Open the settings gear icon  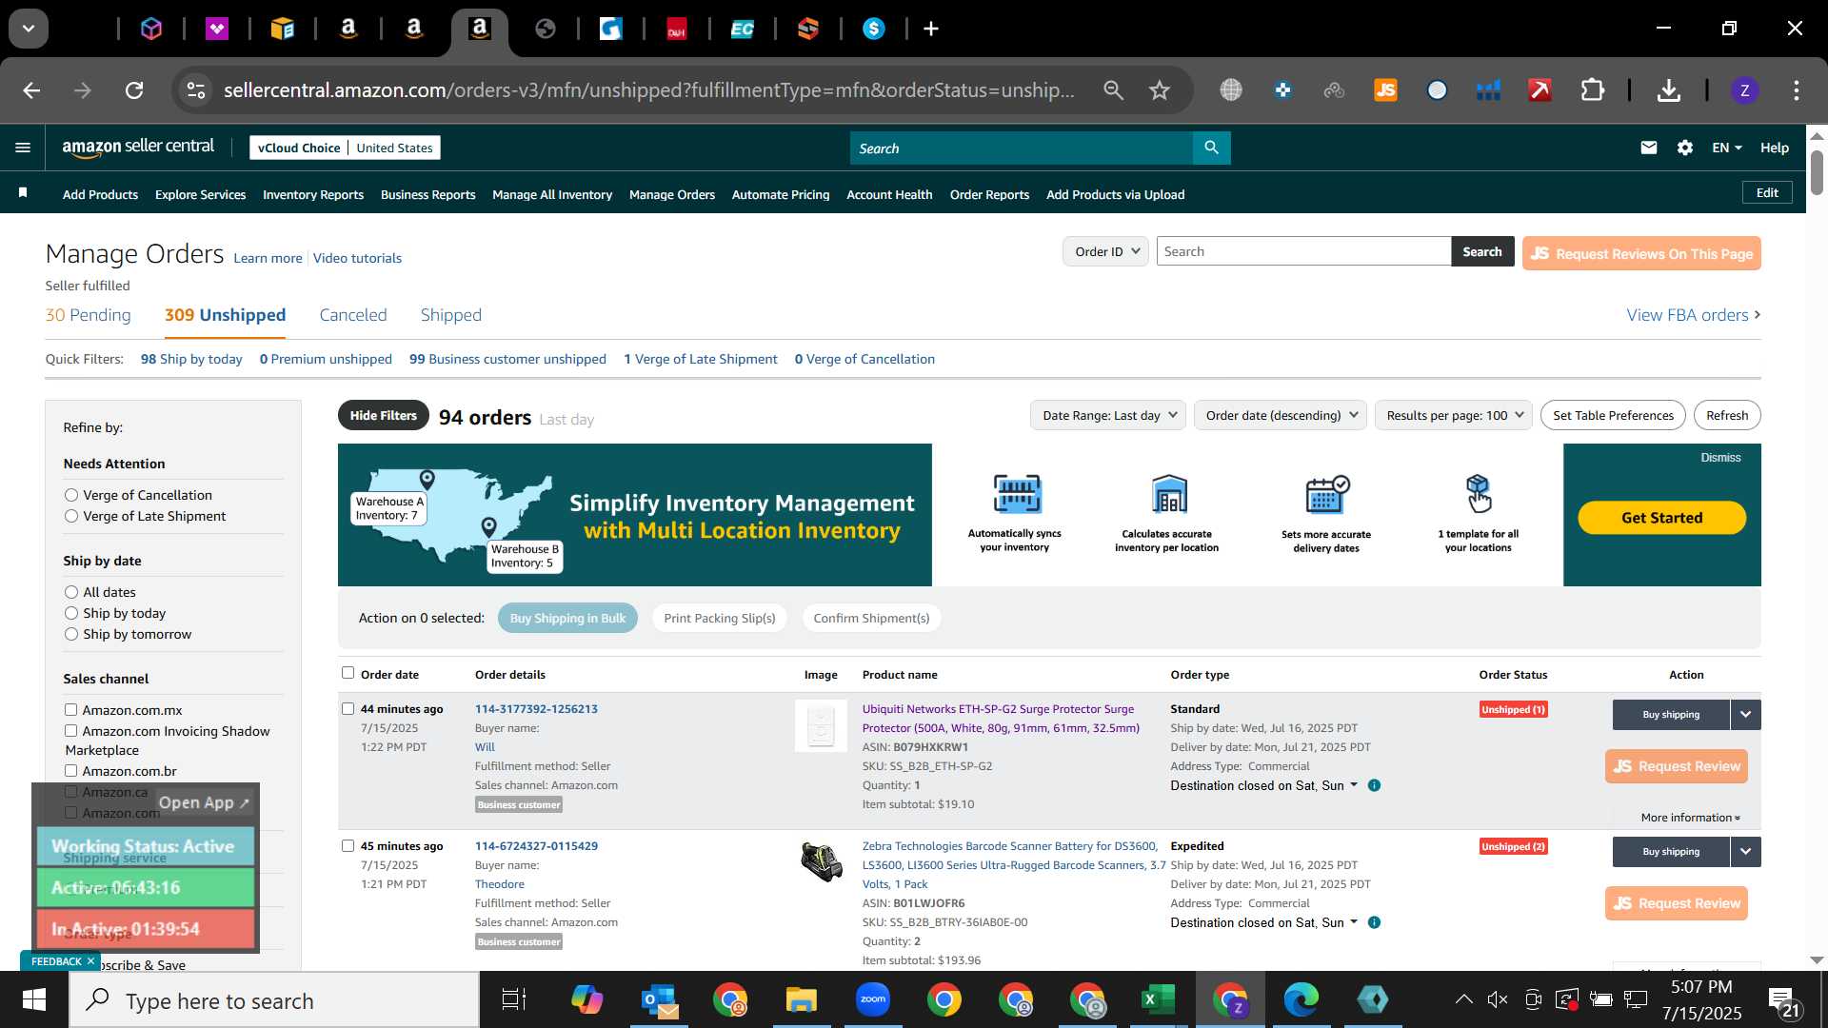coord(1685,148)
